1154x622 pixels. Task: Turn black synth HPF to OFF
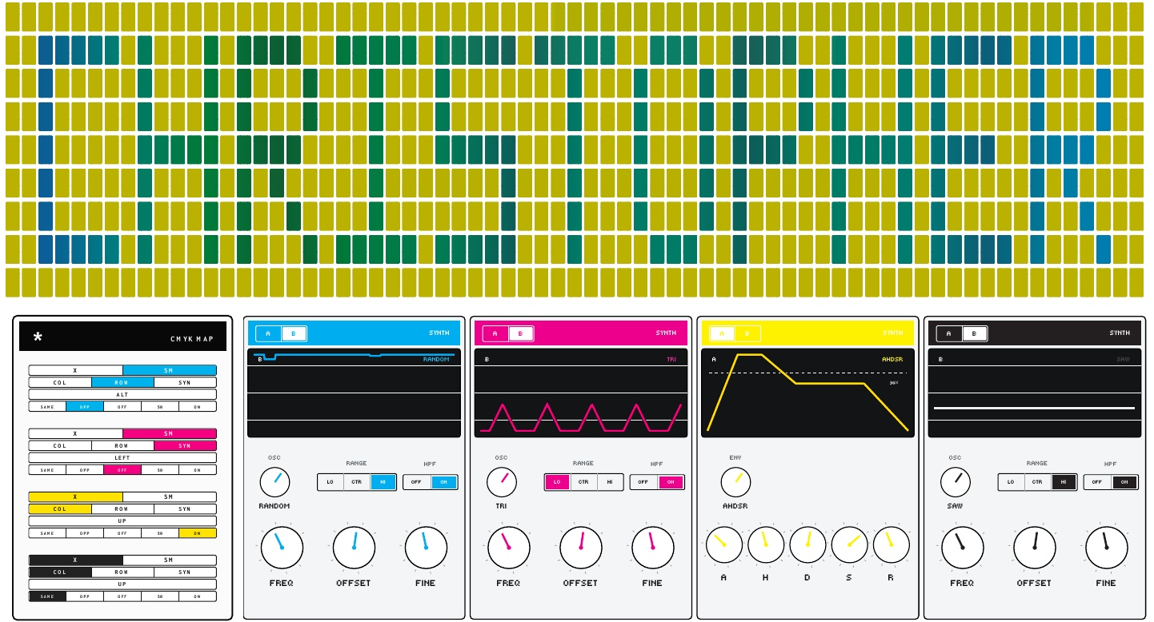(1097, 482)
